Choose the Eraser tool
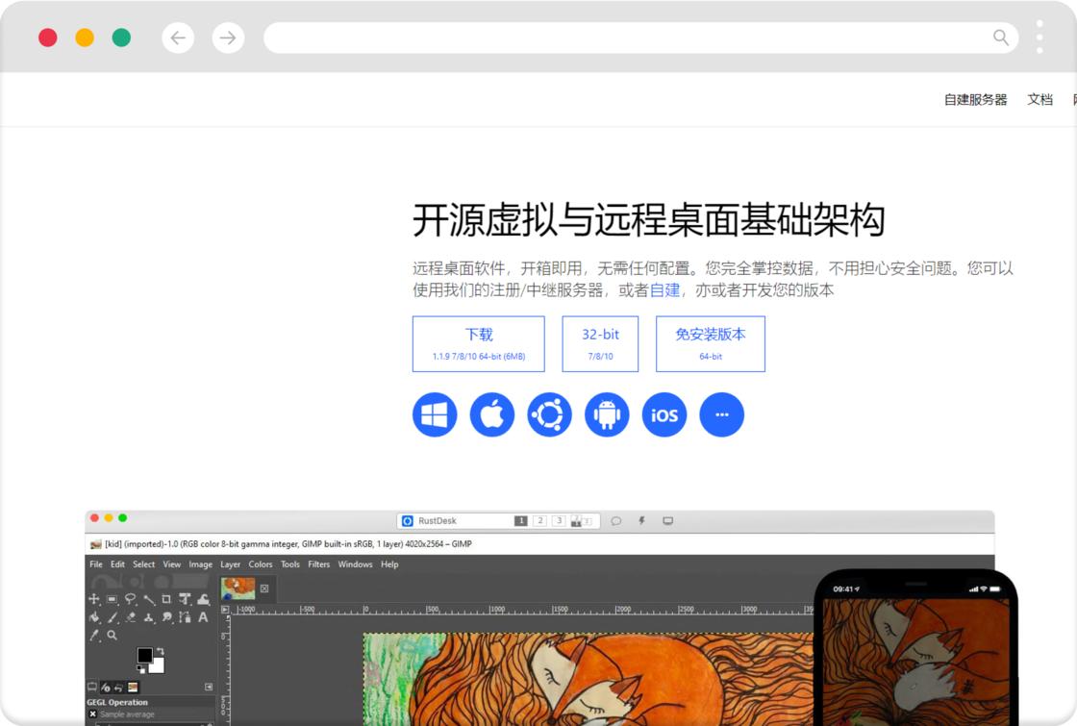This screenshot has width=1077, height=726. tap(131, 617)
